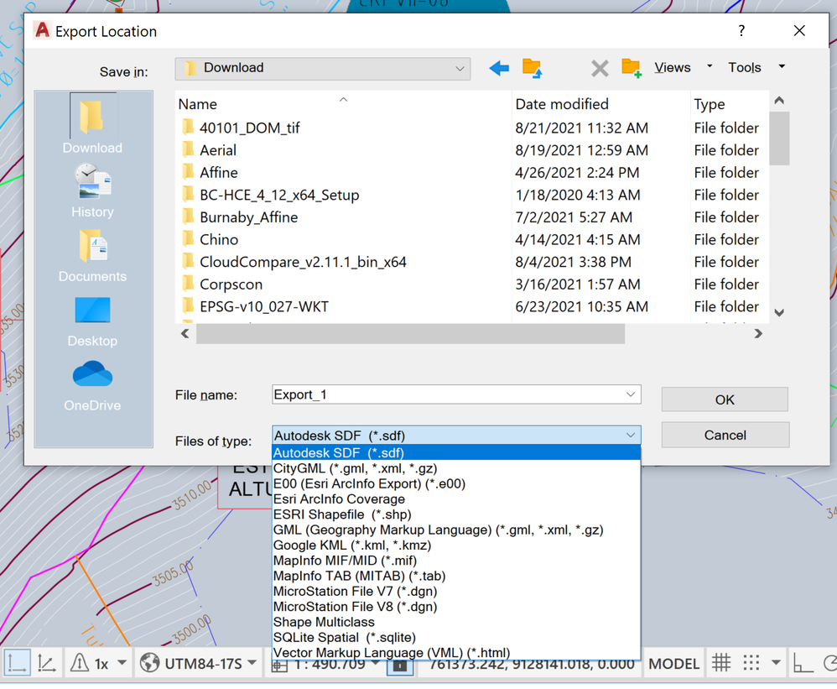This screenshot has width=837, height=689.
Task: Click the Cancel button
Action: (725, 435)
